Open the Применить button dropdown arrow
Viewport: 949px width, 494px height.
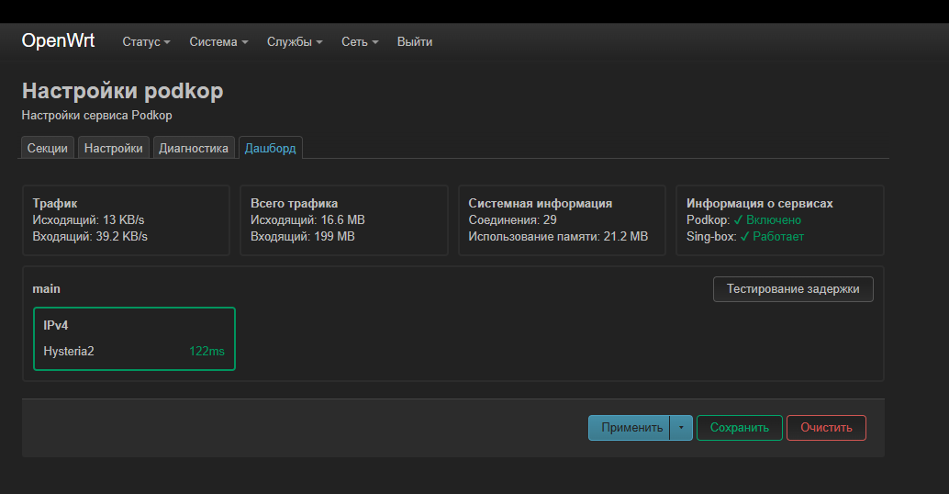(x=681, y=427)
